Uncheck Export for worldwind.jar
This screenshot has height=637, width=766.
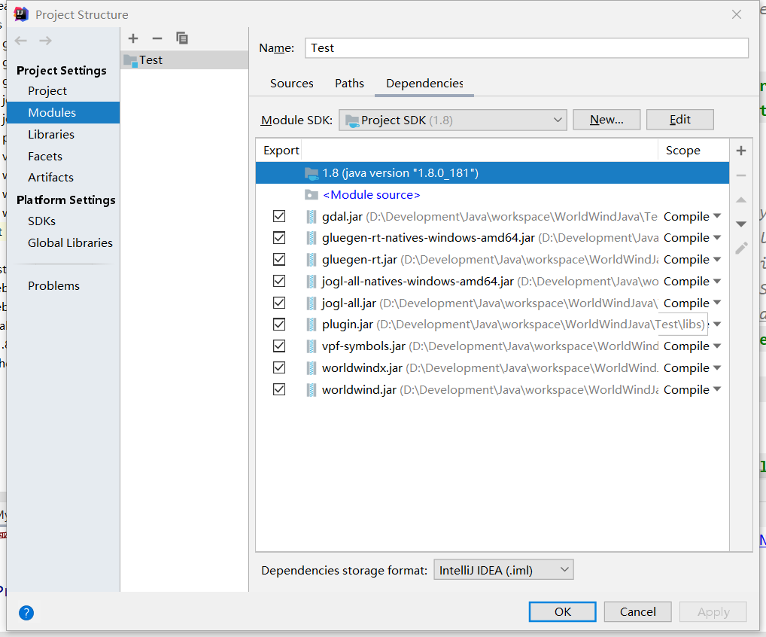(279, 389)
